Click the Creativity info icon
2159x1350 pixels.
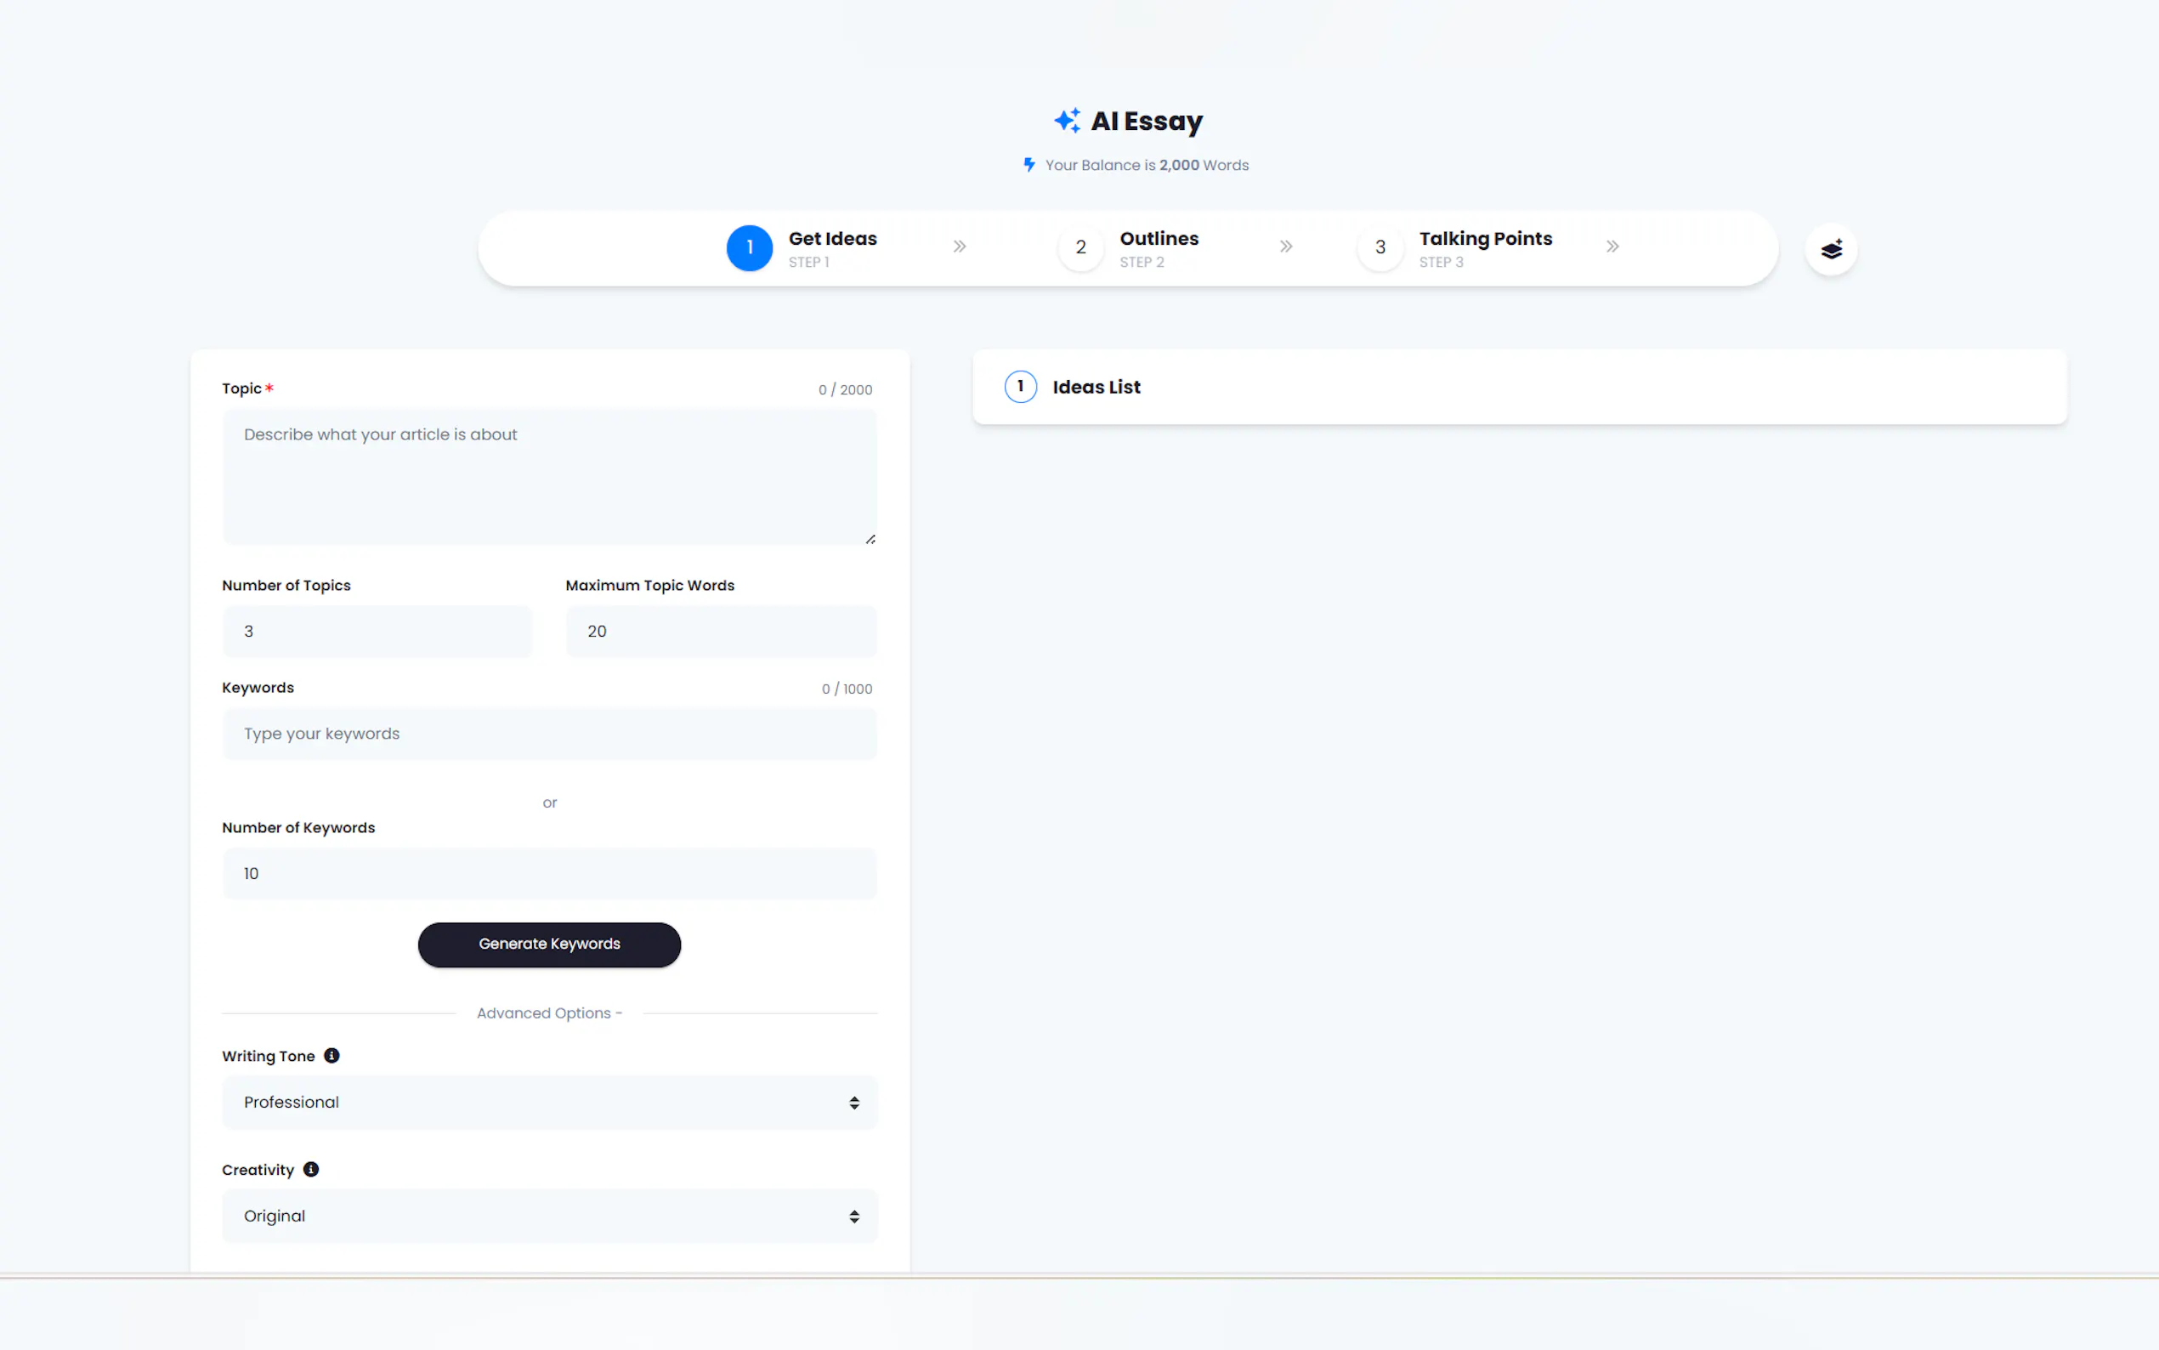(x=310, y=1169)
